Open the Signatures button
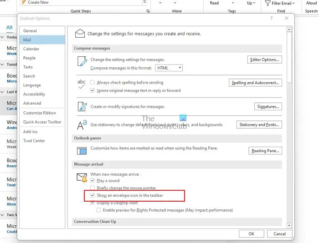This screenshot has height=243, width=319. click(268, 106)
